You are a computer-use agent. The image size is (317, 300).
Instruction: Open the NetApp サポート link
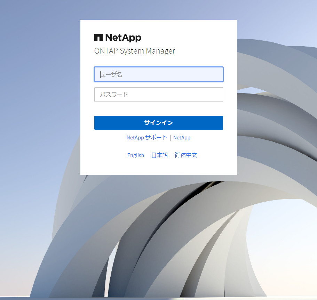tap(147, 138)
